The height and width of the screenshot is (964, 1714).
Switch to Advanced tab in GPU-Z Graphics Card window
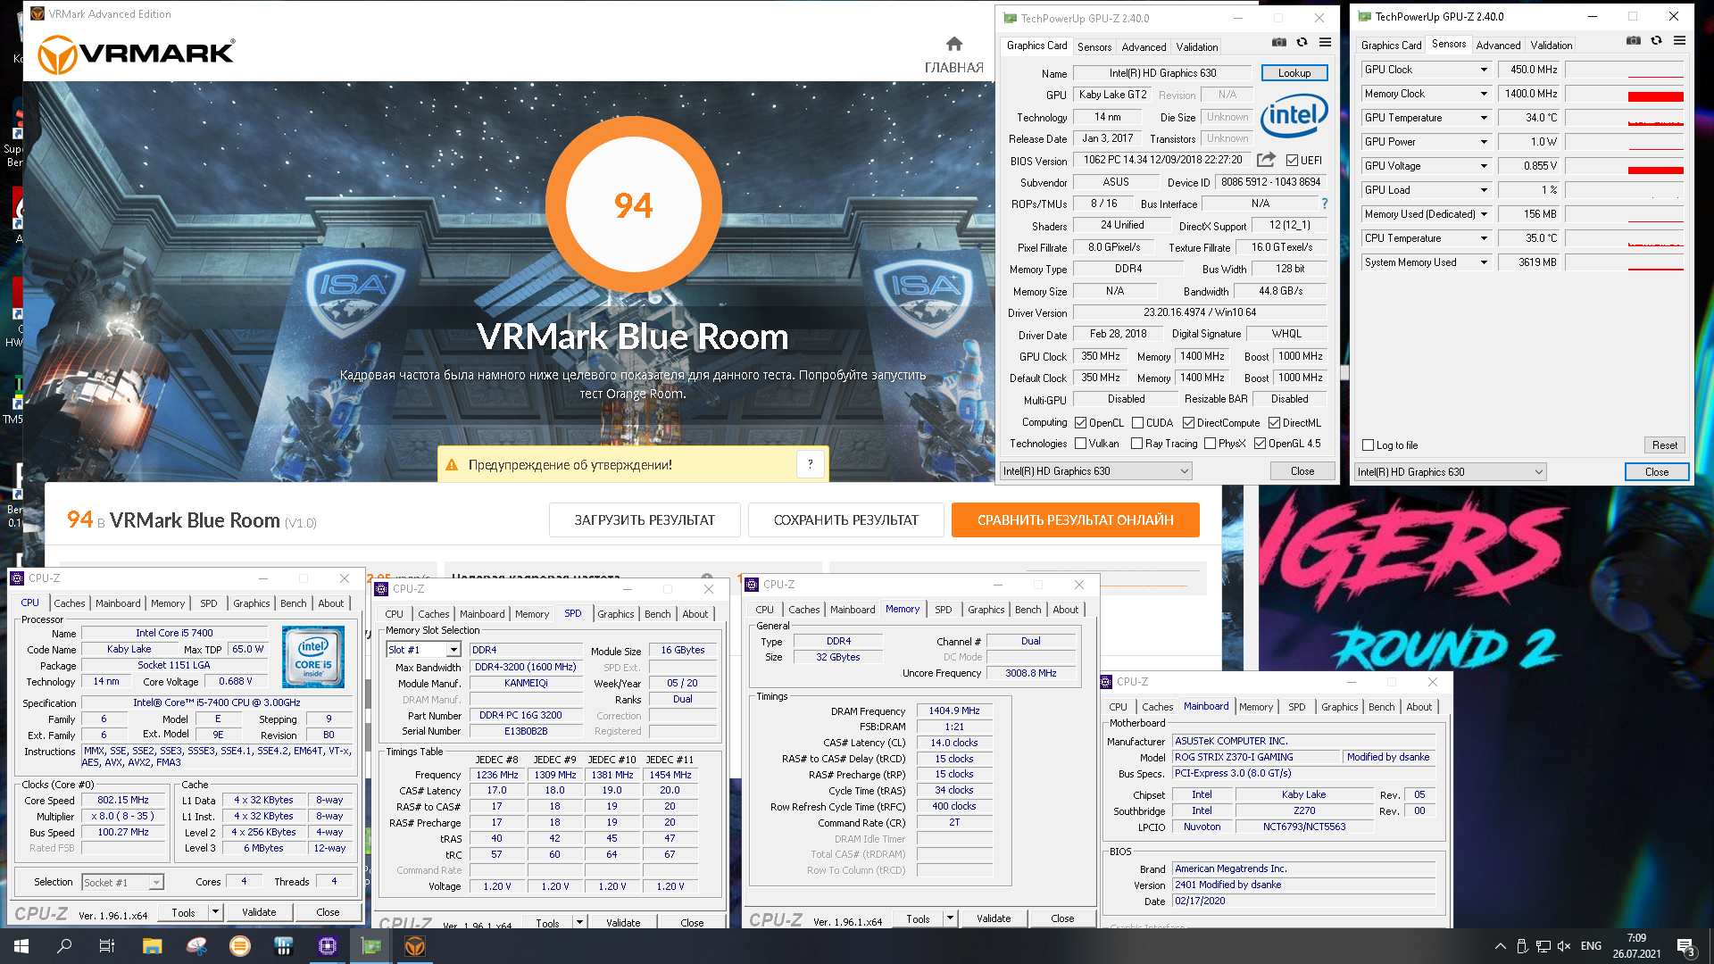(x=1144, y=47)
